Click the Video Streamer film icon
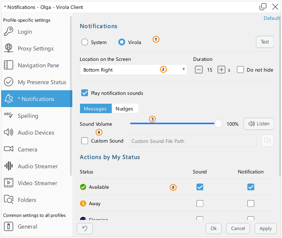Screen dimensions: 282x238 pyautogui.click(x=9, y=183)
